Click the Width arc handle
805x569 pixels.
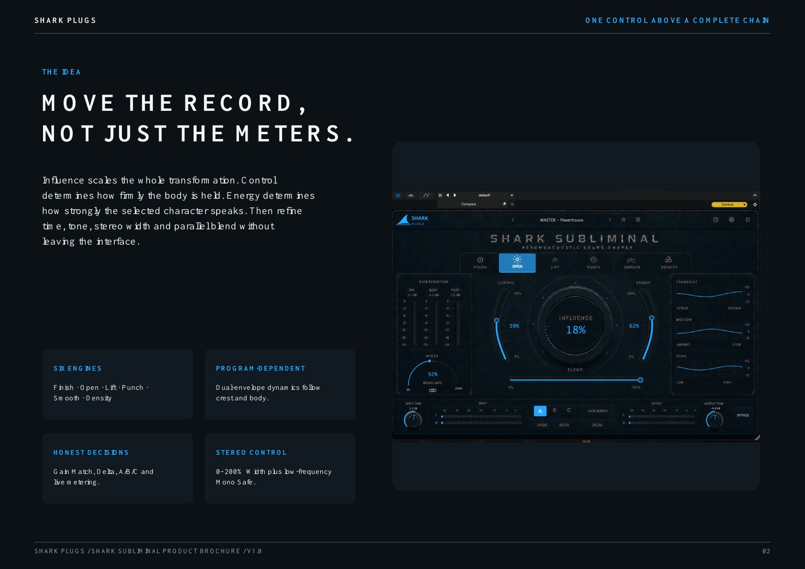click(429, 361)
